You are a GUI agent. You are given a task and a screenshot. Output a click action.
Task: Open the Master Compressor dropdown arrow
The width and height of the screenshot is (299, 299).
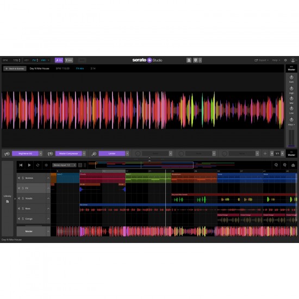[x=84, y=153]
